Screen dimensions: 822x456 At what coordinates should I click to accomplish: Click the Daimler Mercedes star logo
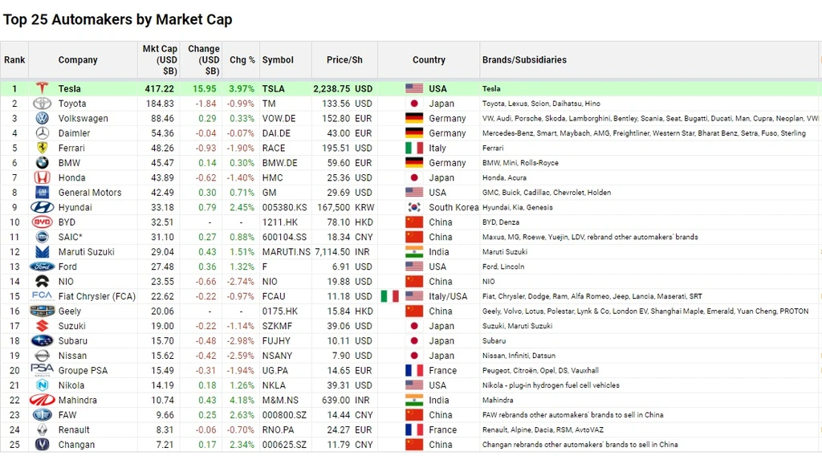click(42, 133)
